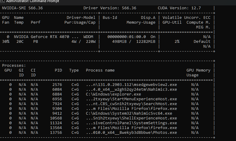
Task: Click the 'Memory-Usage' header text
Action: point(141,22)
